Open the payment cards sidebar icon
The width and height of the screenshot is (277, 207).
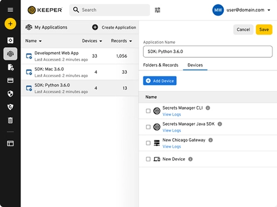(11, 80)
